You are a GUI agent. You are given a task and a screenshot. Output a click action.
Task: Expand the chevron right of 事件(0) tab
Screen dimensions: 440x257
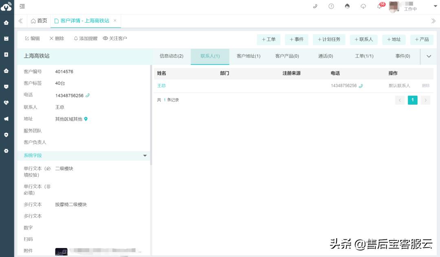click(428, 56)
